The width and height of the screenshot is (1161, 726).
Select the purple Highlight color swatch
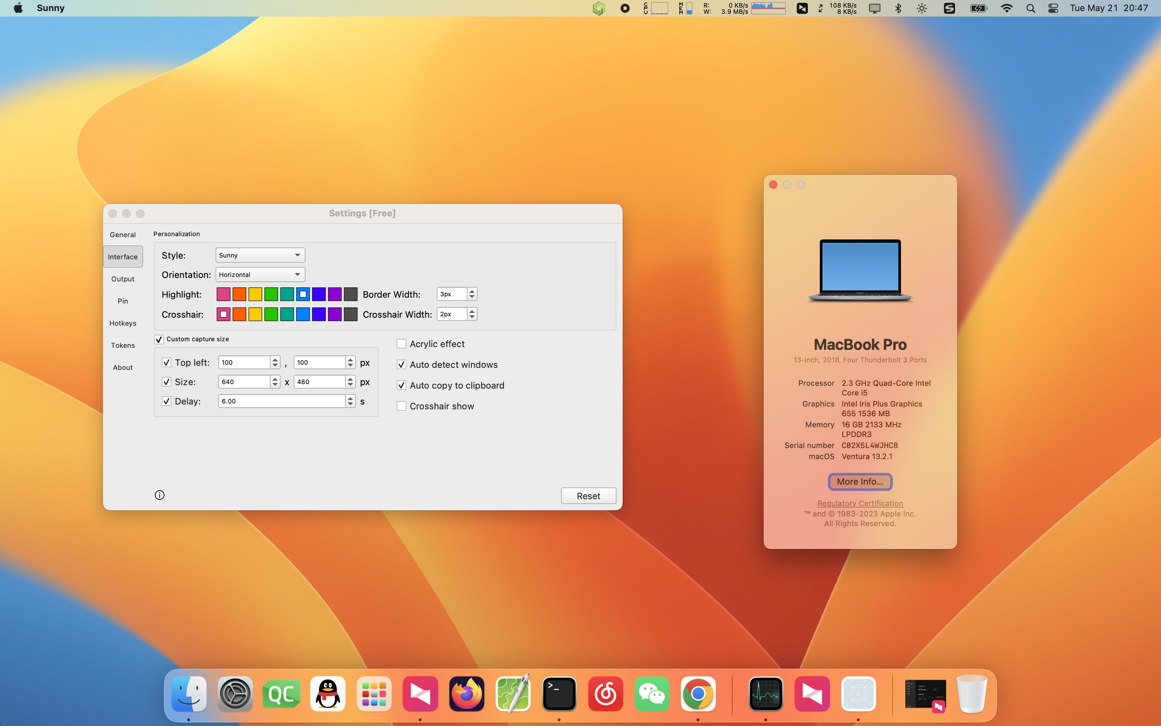[335, 294]
